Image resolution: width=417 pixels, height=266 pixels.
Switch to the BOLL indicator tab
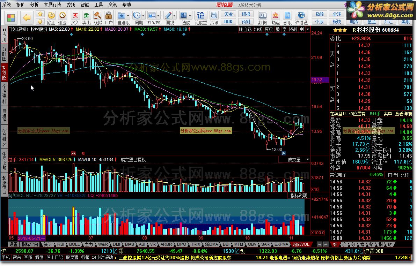pyautogui.click(x=74, y=244)
